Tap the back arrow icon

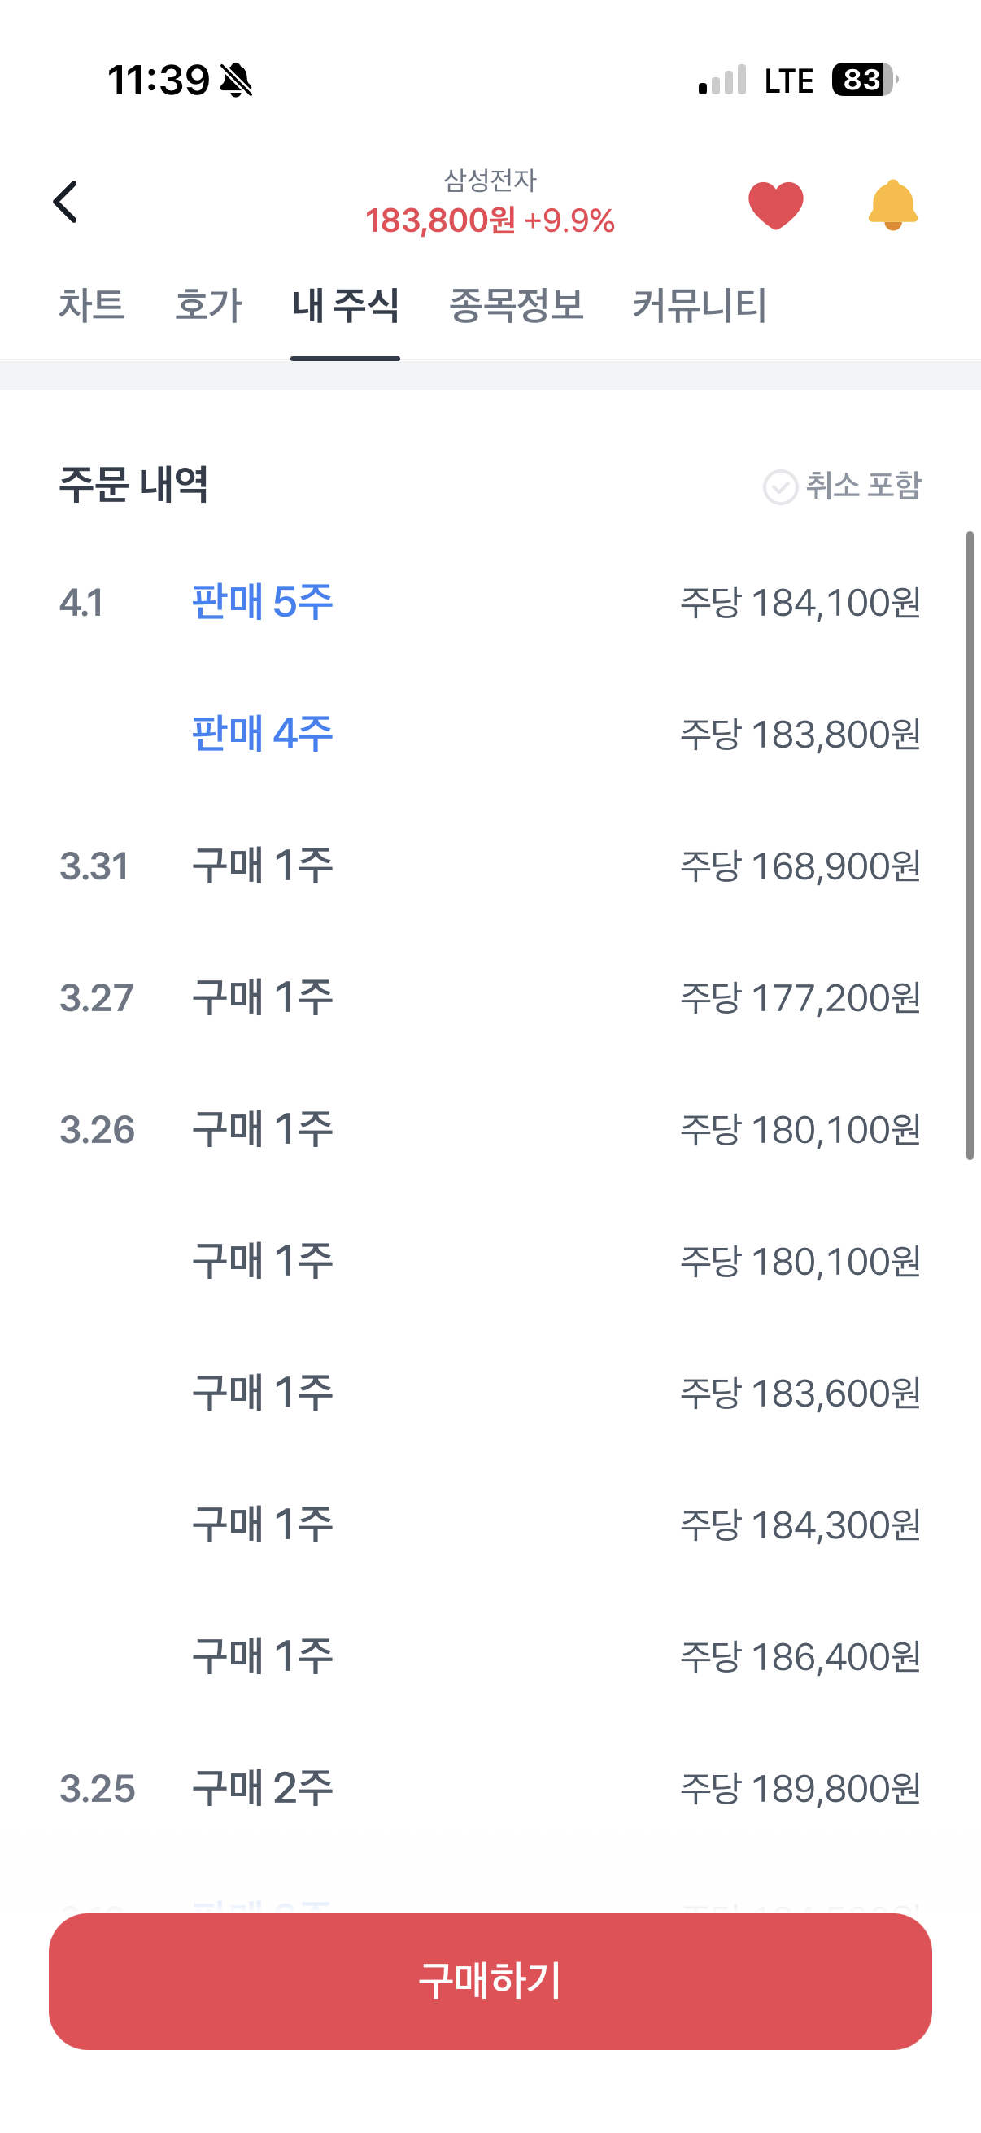coord(65,202)
